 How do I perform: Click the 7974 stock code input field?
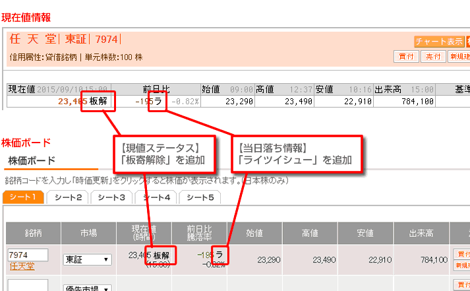pyautogui.click(x=28, y=255)
